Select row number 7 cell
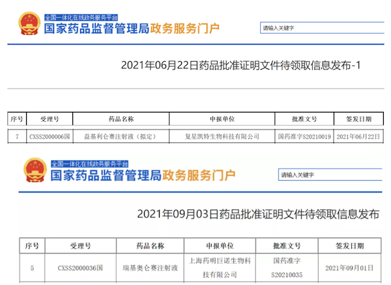This screenshot has height=285, width=391. click(x=17, y=137)
